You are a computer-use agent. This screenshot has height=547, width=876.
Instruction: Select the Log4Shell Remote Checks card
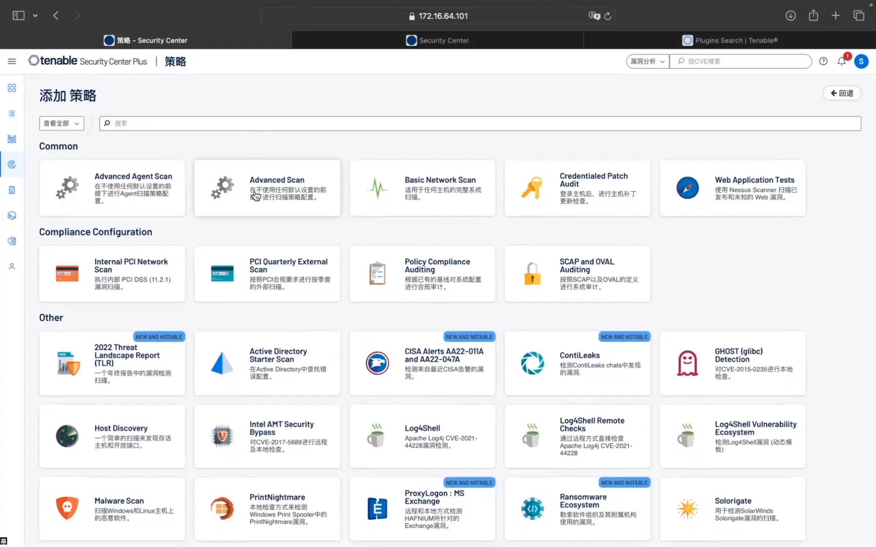pos(577,436)
